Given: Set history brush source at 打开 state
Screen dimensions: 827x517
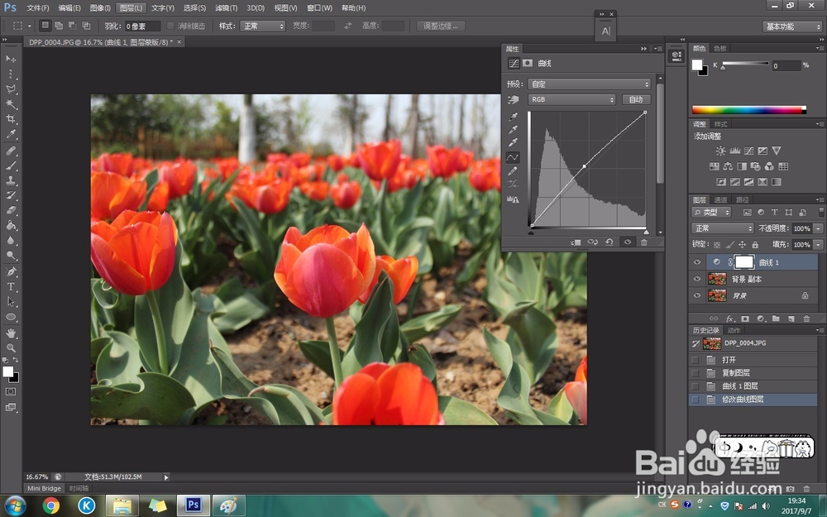Looking at the screenshot, I should pyautogui.click(x=696, y=360).
